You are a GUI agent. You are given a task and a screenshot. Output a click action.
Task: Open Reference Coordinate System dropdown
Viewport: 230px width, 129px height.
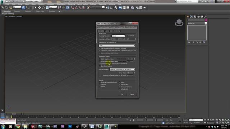[53, 7]
